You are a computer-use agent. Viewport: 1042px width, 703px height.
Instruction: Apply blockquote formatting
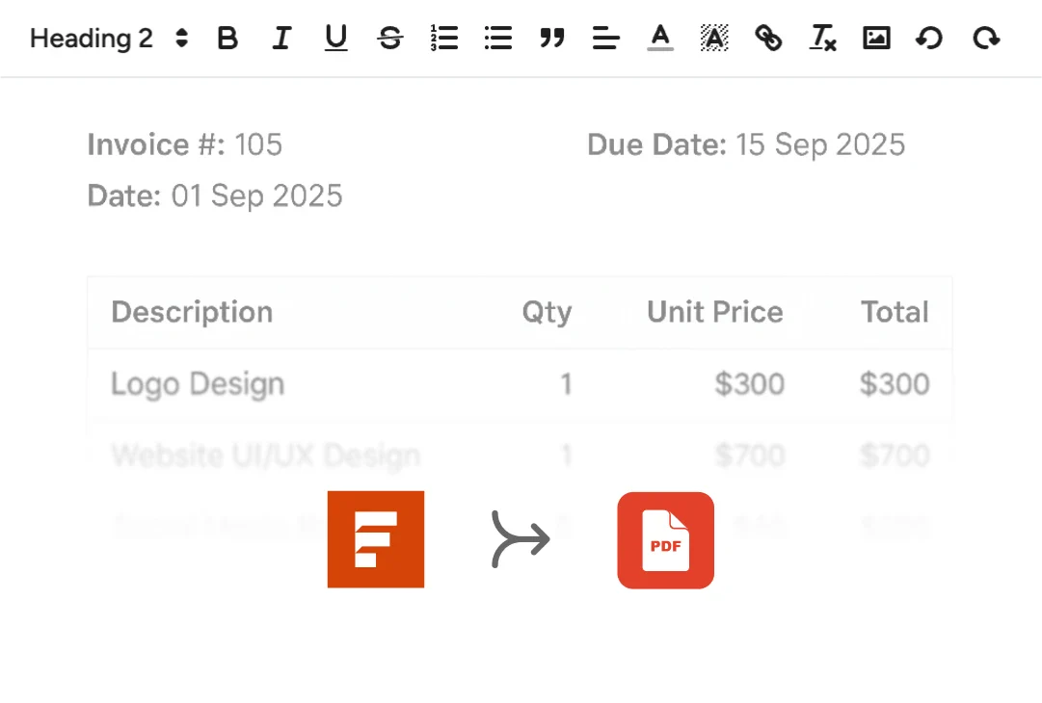[x=552, y=39]
